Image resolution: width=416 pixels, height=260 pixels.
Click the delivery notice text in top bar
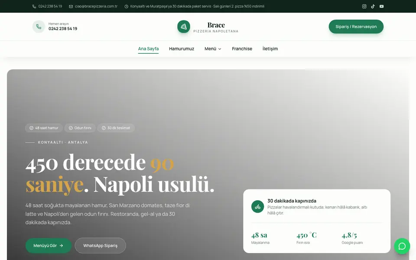197,6
